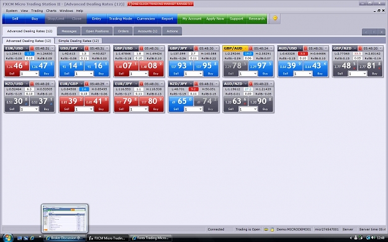
Task: Switch to the Actions tab
Action: point(172,31)
